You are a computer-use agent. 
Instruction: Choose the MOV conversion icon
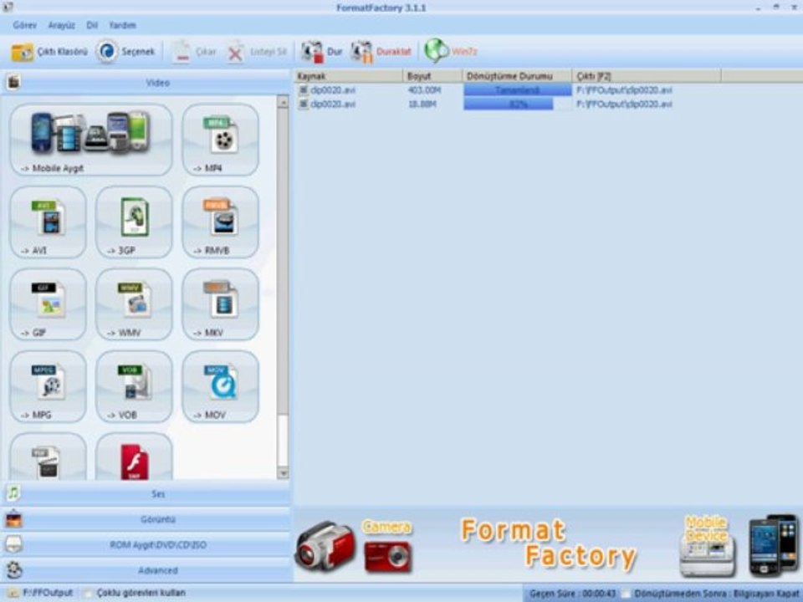220,386
